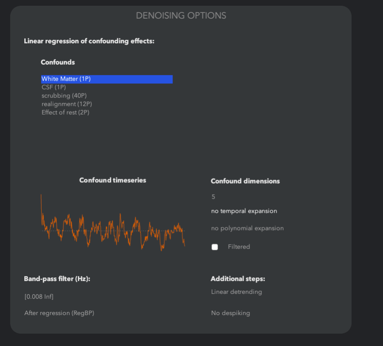This screenshot has height=346, width=383.
Task: Click the Confounds list heading
Action: pyautogui.click(x=58, y=62)
